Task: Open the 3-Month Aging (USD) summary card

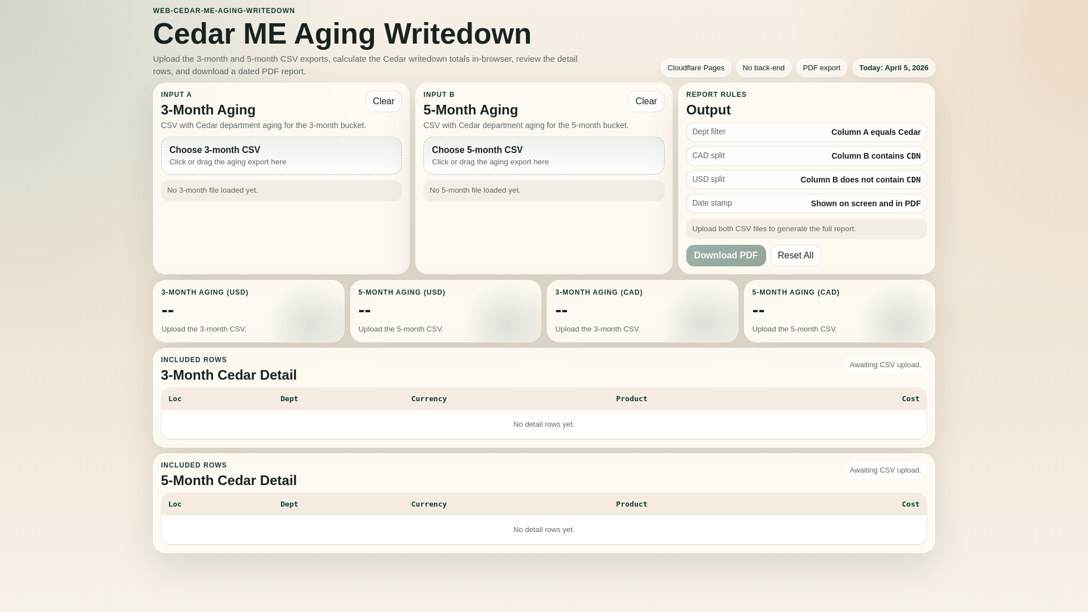Action: (249, 311)
